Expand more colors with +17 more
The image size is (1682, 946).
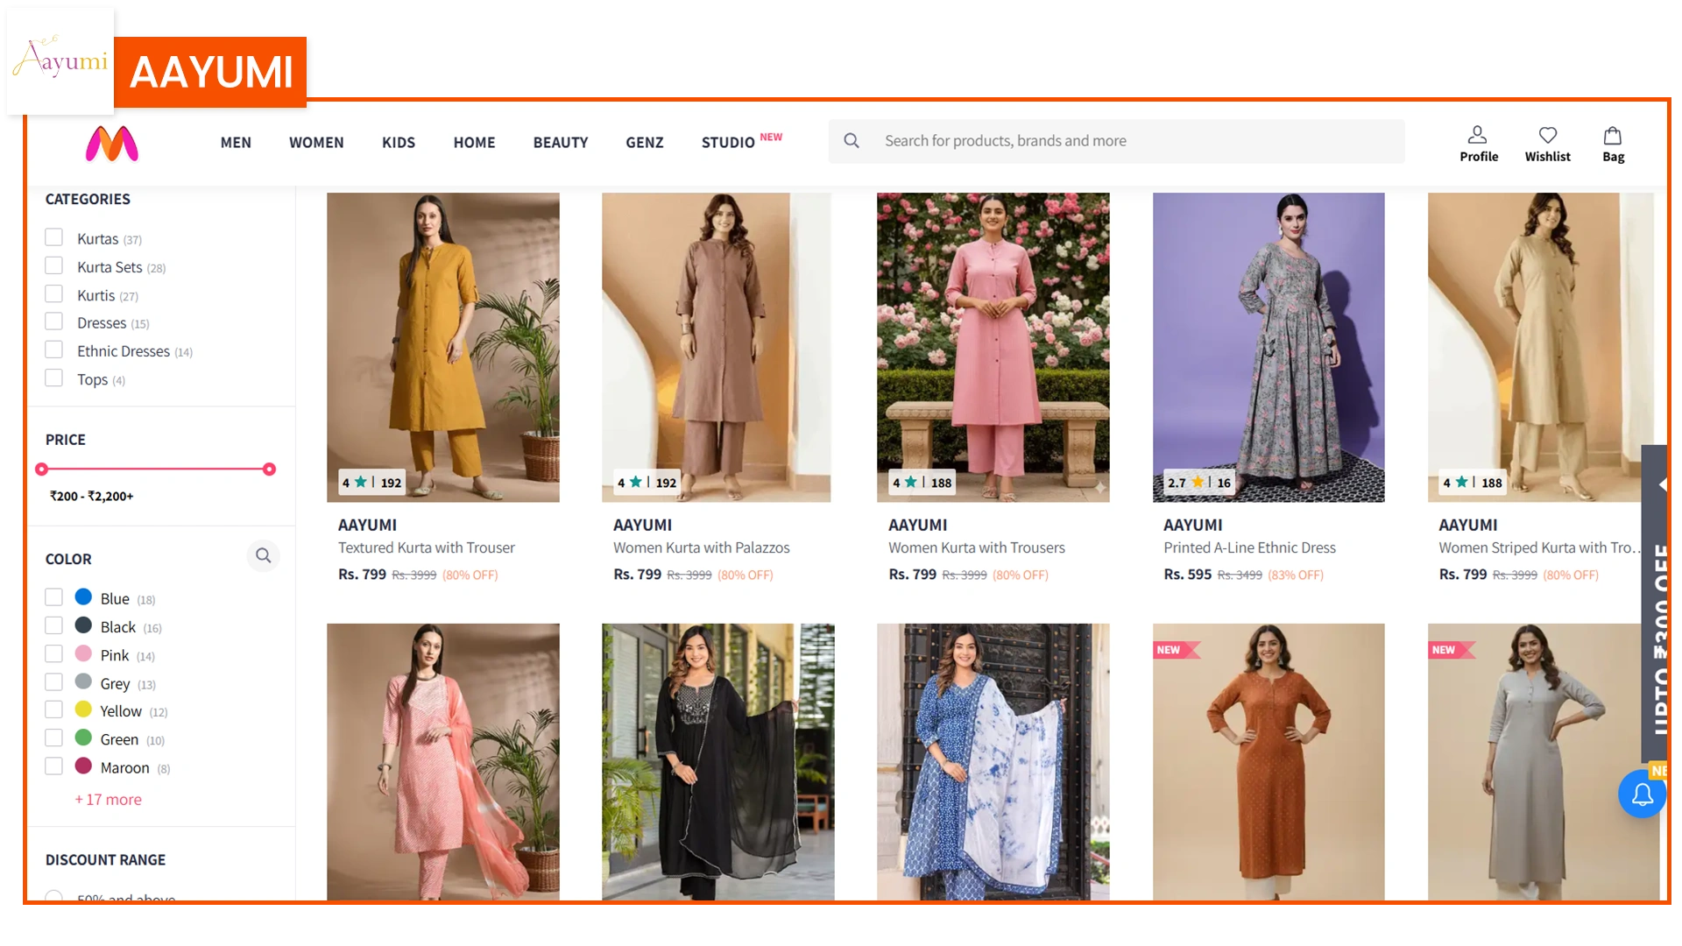pos(108,799)
